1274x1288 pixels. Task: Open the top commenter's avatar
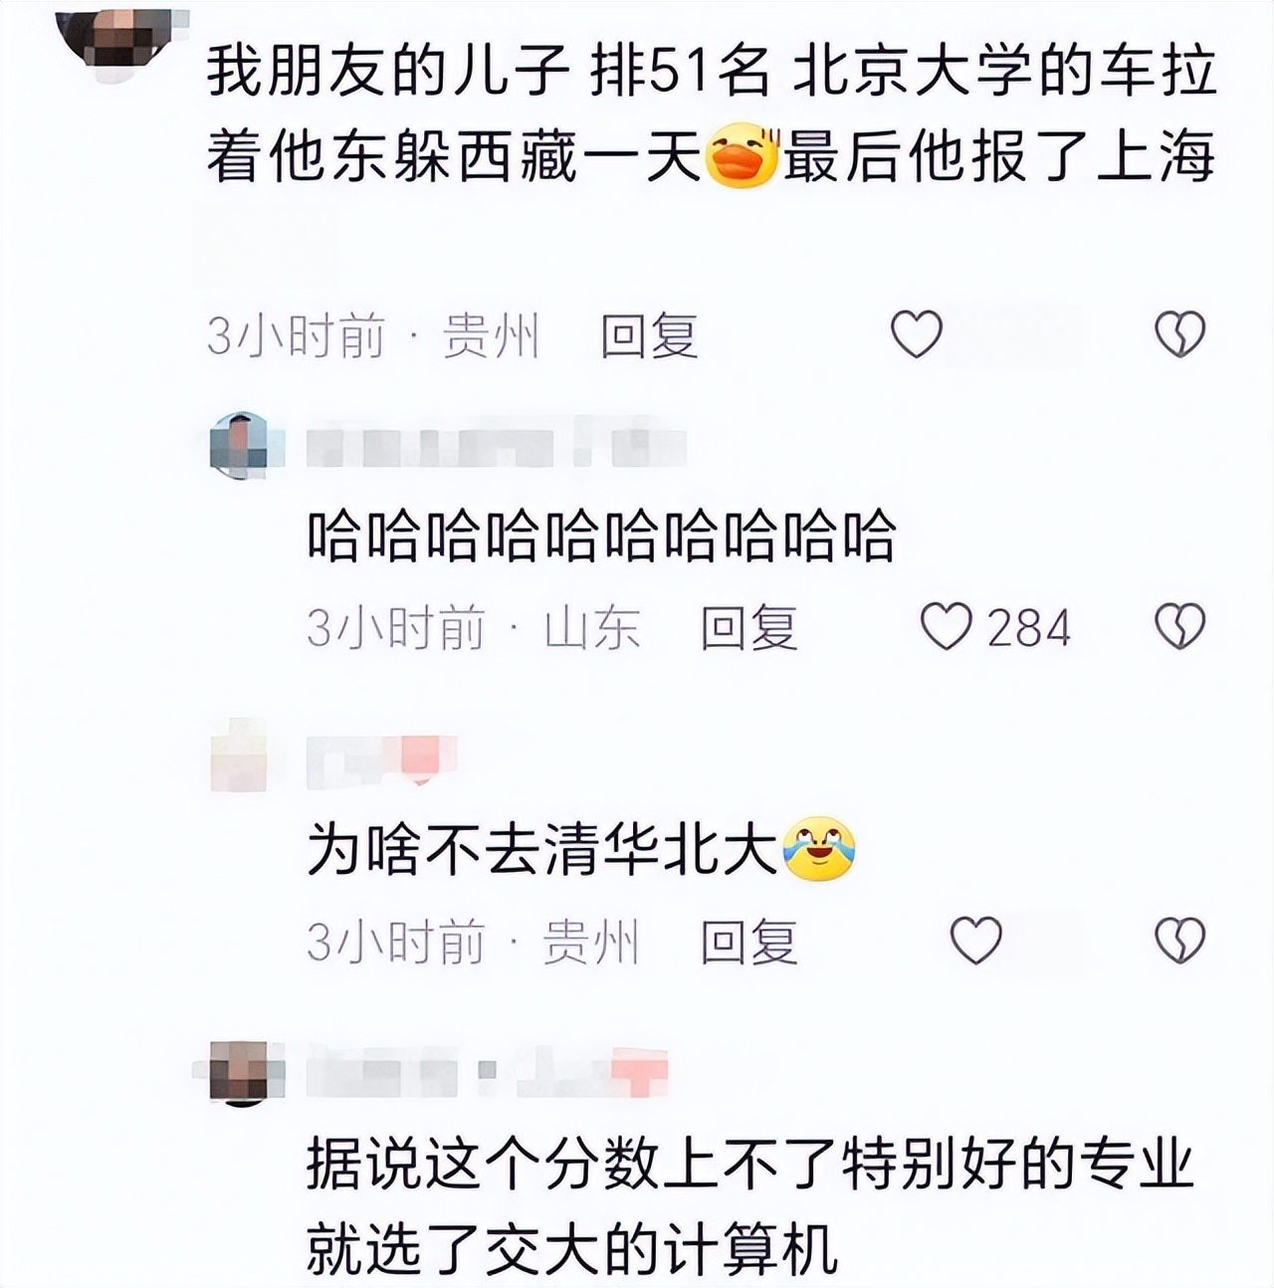[112, 32]
